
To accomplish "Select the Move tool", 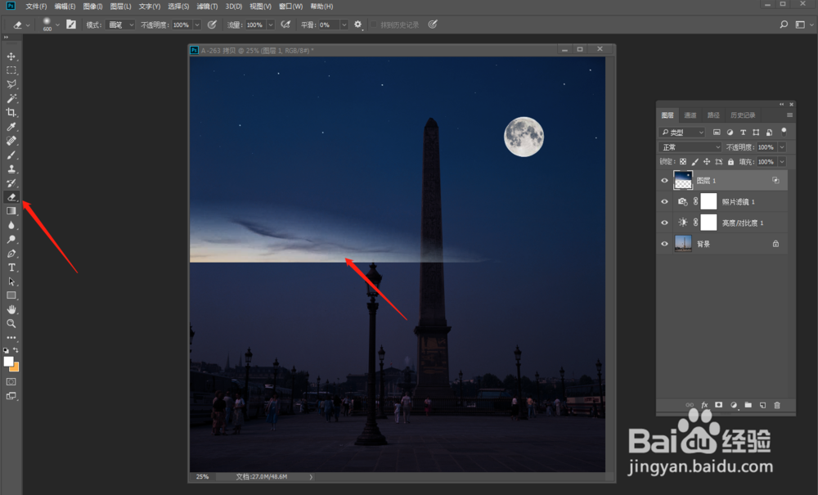I will pos(11,56).
